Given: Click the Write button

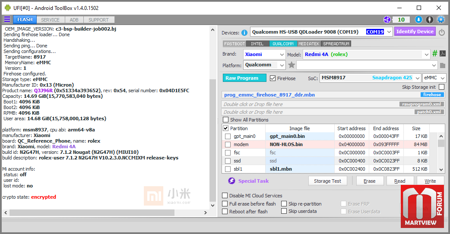Looking at the screenshot, I should [x=430, y=181].
